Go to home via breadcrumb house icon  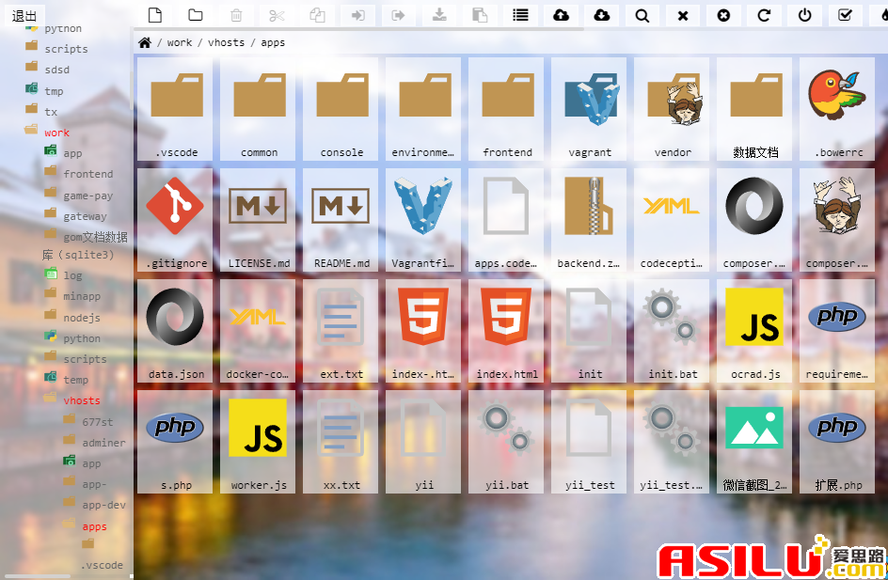pos(145,42)
